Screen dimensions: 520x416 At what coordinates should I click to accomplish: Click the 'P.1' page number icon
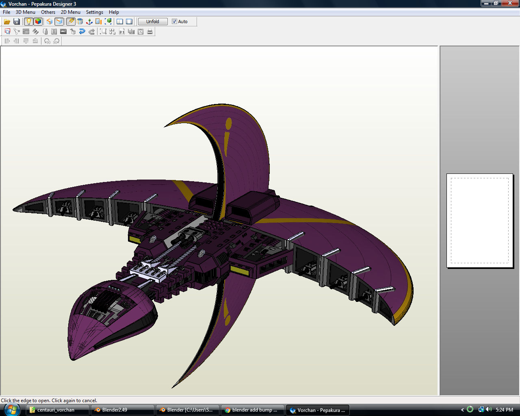tap(122, 31)
